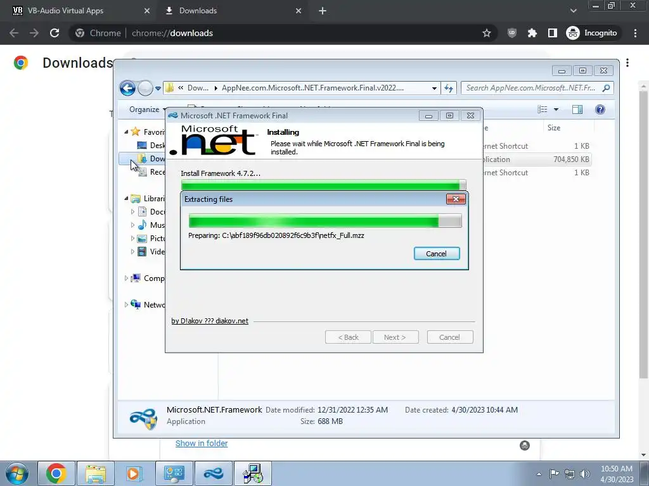Open the Windows Start menu

tap(16, 473)
